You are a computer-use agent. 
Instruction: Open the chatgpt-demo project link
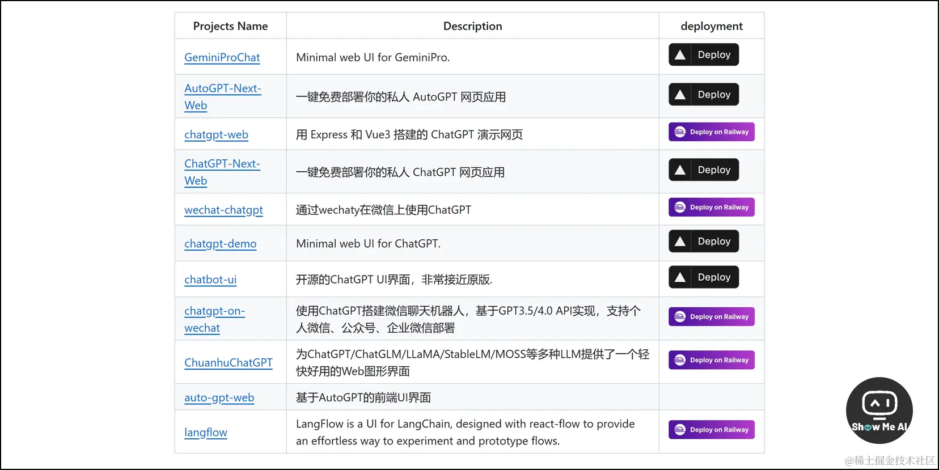(220, 243)
